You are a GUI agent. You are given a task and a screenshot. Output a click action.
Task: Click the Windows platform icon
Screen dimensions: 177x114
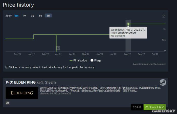pos(8,103)
